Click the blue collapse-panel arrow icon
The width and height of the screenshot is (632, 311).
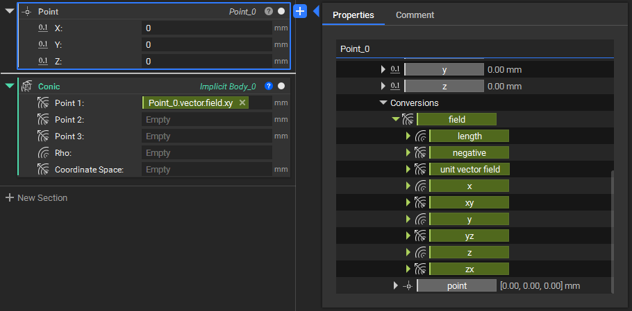coord(316,11)
